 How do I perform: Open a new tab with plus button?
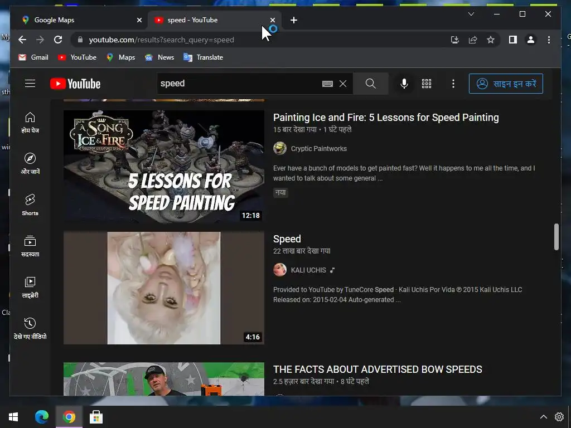pyautogui.click(x=294, y=21)
